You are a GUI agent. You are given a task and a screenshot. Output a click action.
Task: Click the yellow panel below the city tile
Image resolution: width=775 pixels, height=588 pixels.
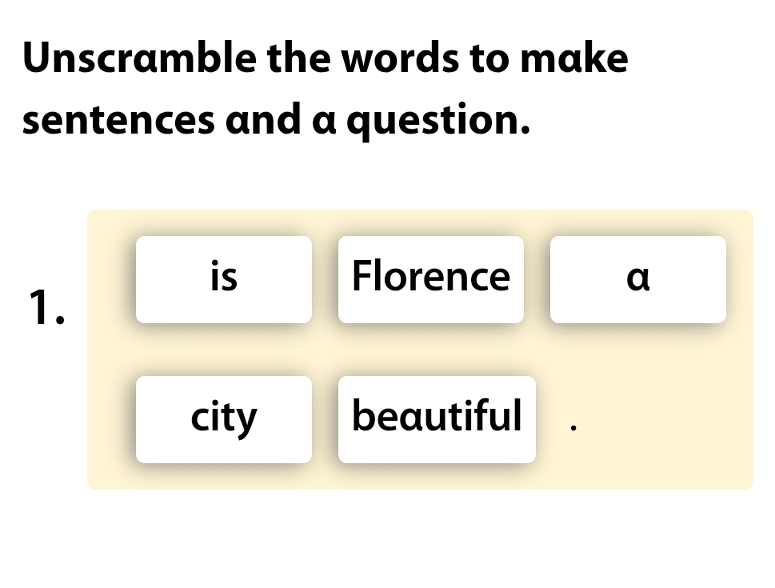[x=224, y=476]
